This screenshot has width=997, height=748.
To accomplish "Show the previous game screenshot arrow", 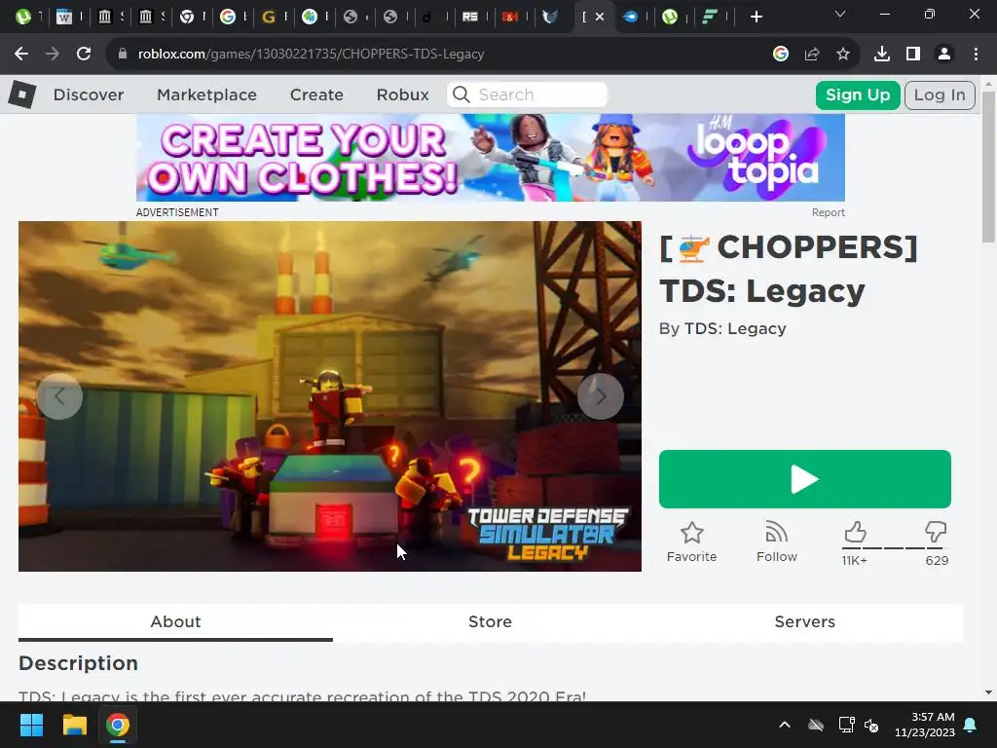I will pos(59,396).
